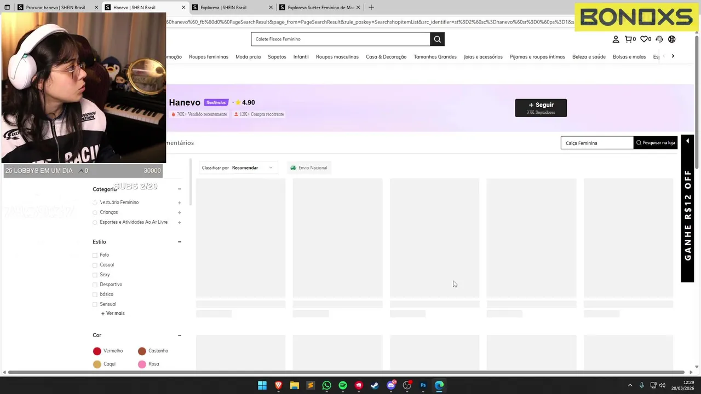This screenshot has height=394, width=701.
Task: Open Roupas femininas menu
Action: (x=209, y=57)
